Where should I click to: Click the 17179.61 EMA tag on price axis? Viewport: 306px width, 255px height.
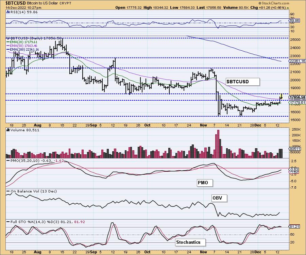297,102
